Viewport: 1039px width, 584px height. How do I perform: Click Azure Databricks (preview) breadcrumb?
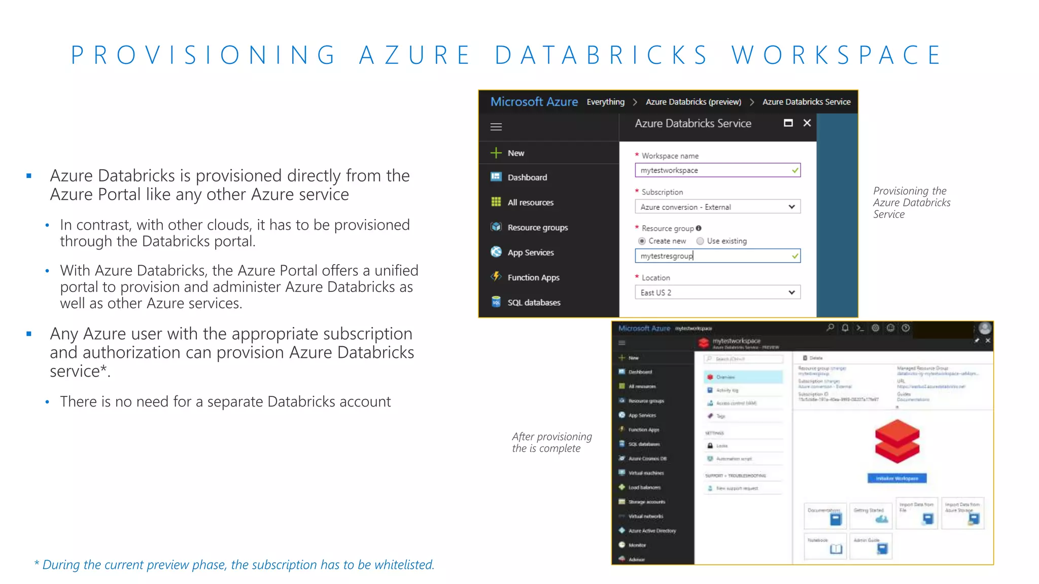coord(693,102)
